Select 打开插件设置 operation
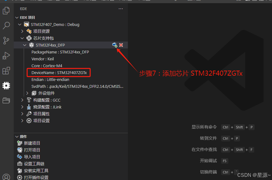Screen dimensions: 272x180 pos(36,177)
